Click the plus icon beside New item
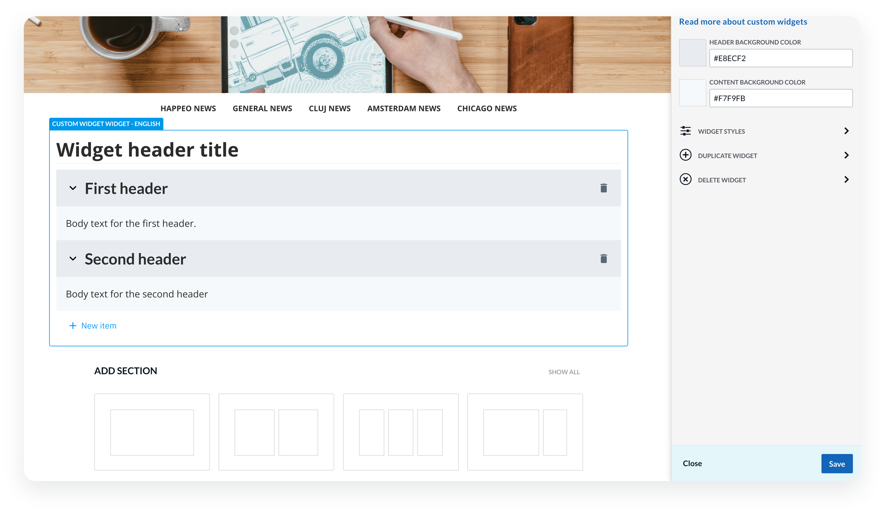This screenshot has width=886, height=513. [73, 326]
